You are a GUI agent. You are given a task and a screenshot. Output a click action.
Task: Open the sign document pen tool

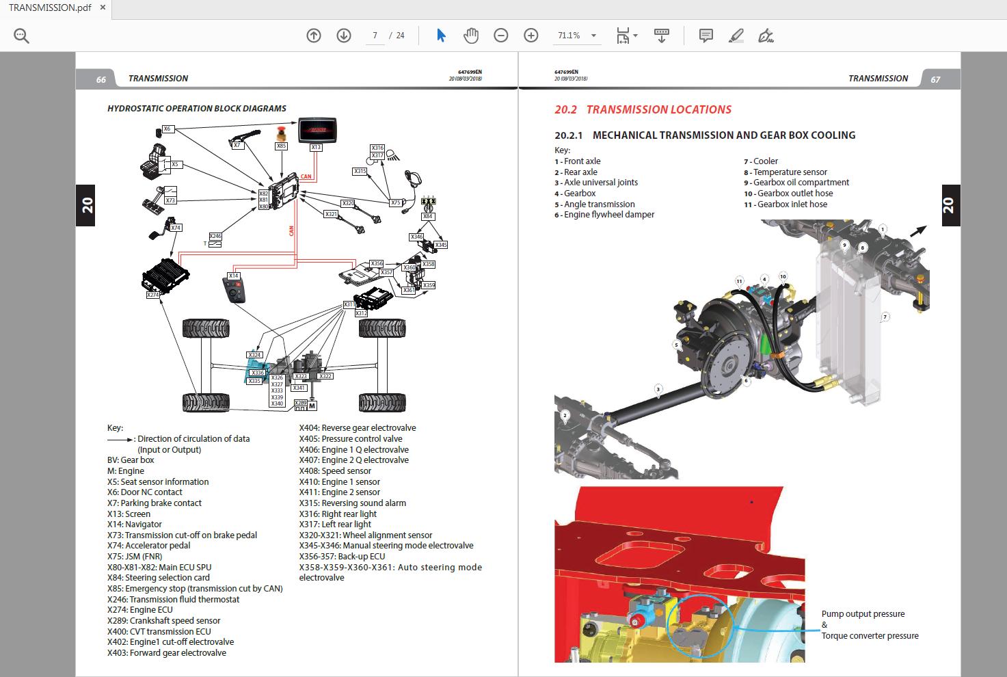[766, 36]
